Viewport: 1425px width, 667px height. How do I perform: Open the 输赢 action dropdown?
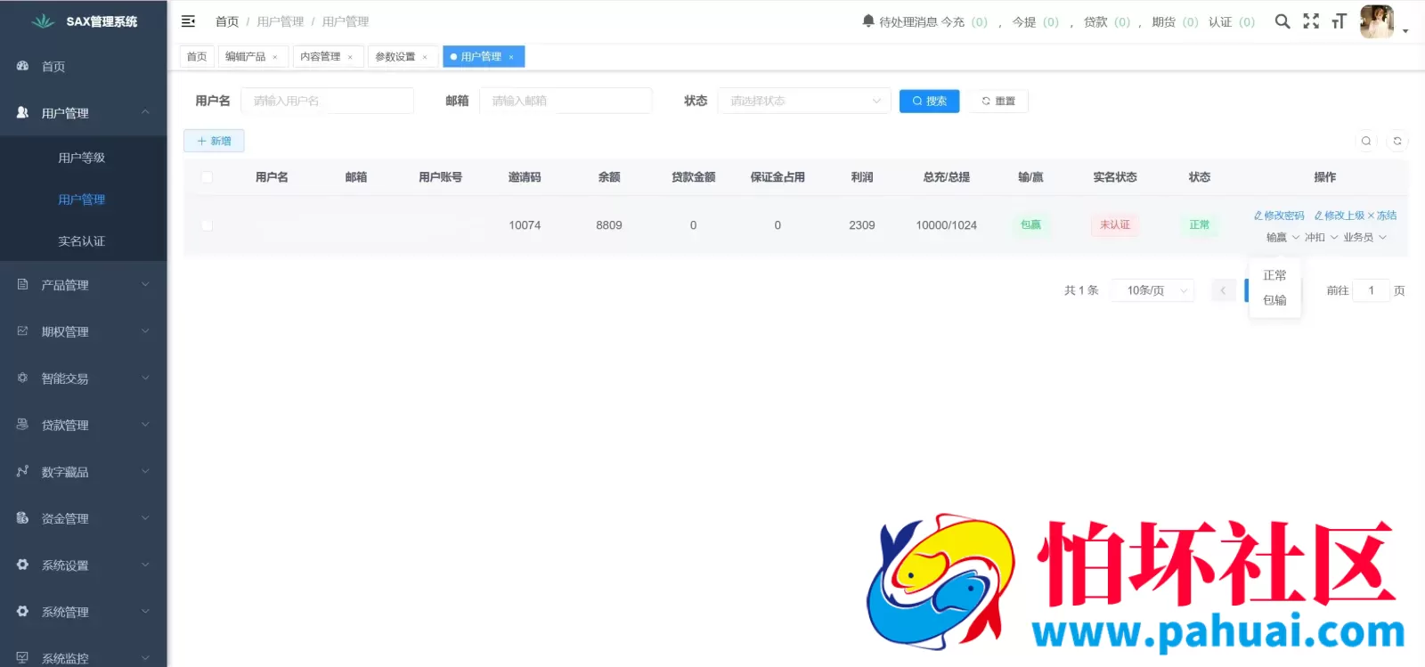(1282, 238)
